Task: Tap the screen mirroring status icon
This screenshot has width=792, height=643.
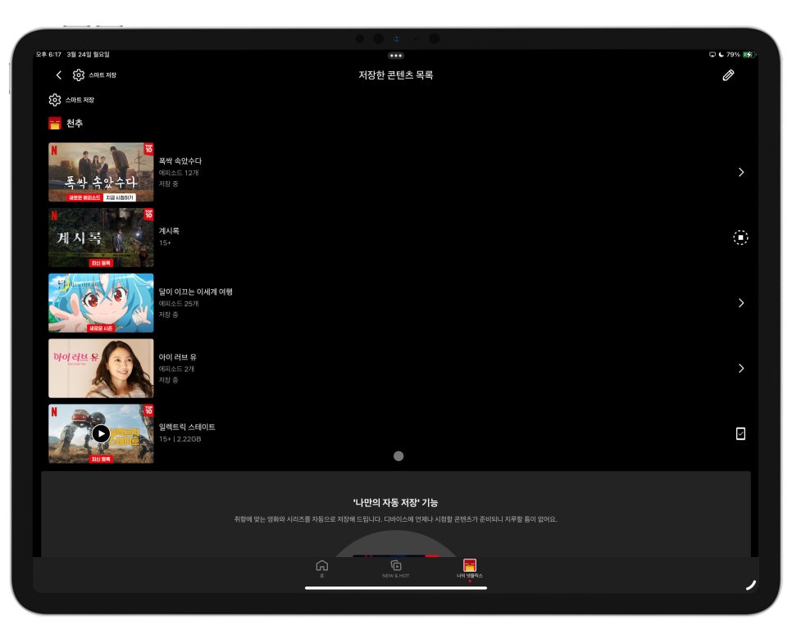Action: 712,55
